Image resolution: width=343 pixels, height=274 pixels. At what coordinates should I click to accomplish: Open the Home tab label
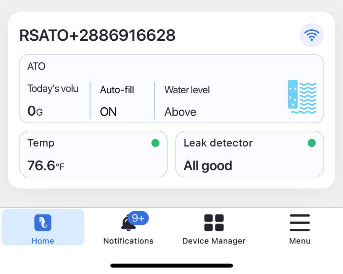tap(43, 241)
